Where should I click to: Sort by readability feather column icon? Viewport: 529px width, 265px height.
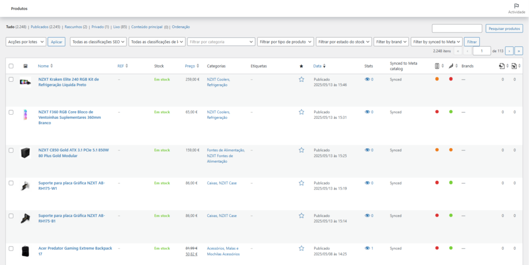point(450,66)
